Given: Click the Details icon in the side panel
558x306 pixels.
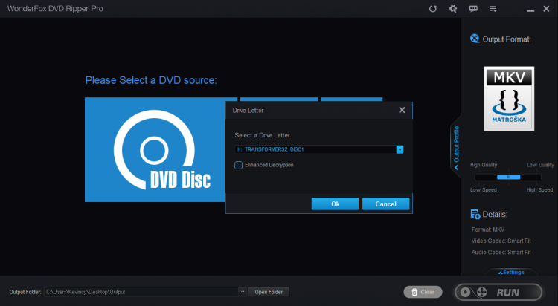Looking at the screenshot, I should [x=475, y=215].
